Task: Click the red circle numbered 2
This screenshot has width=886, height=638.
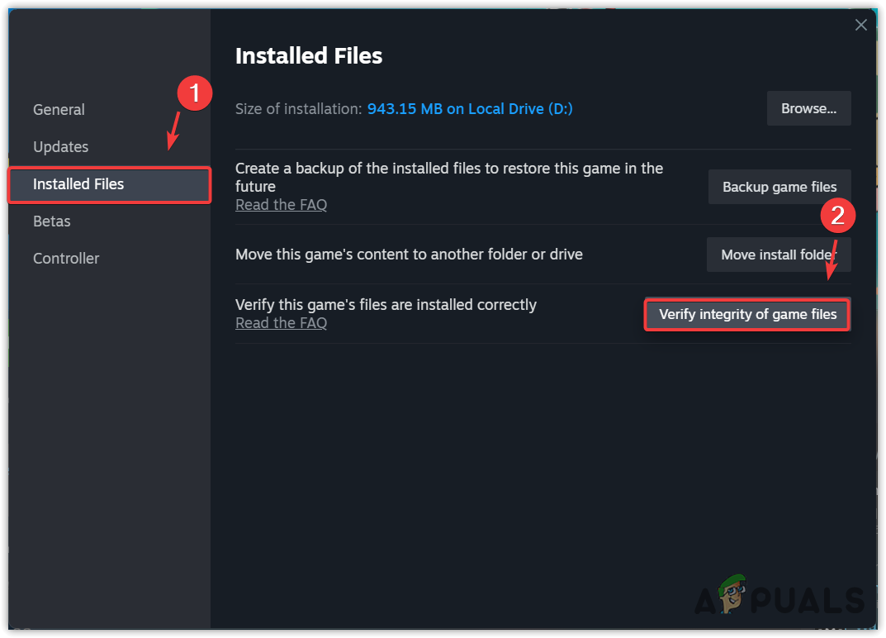Action: pos(837,216)
